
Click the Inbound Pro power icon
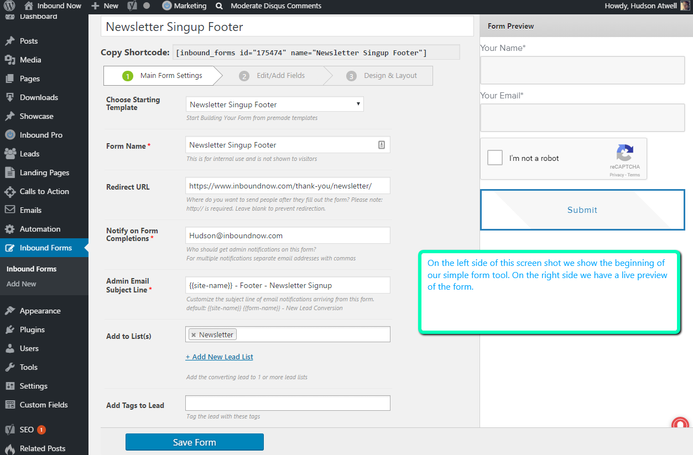[x=9, y=135]
